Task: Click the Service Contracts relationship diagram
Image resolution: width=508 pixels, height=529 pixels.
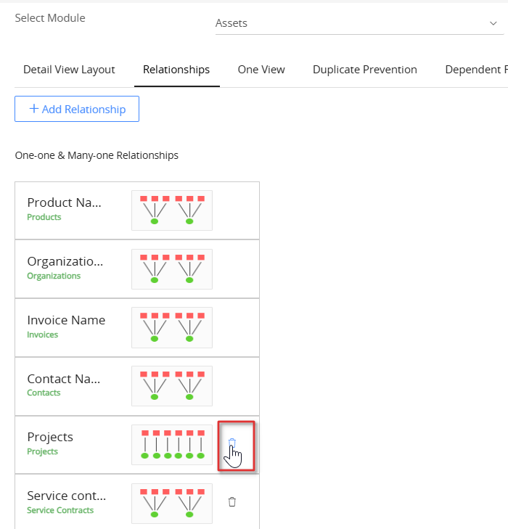Action: coord(172,503)
